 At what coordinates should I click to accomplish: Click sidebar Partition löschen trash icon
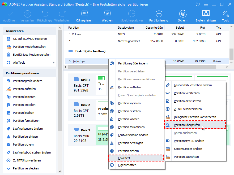tap(8, 113)
